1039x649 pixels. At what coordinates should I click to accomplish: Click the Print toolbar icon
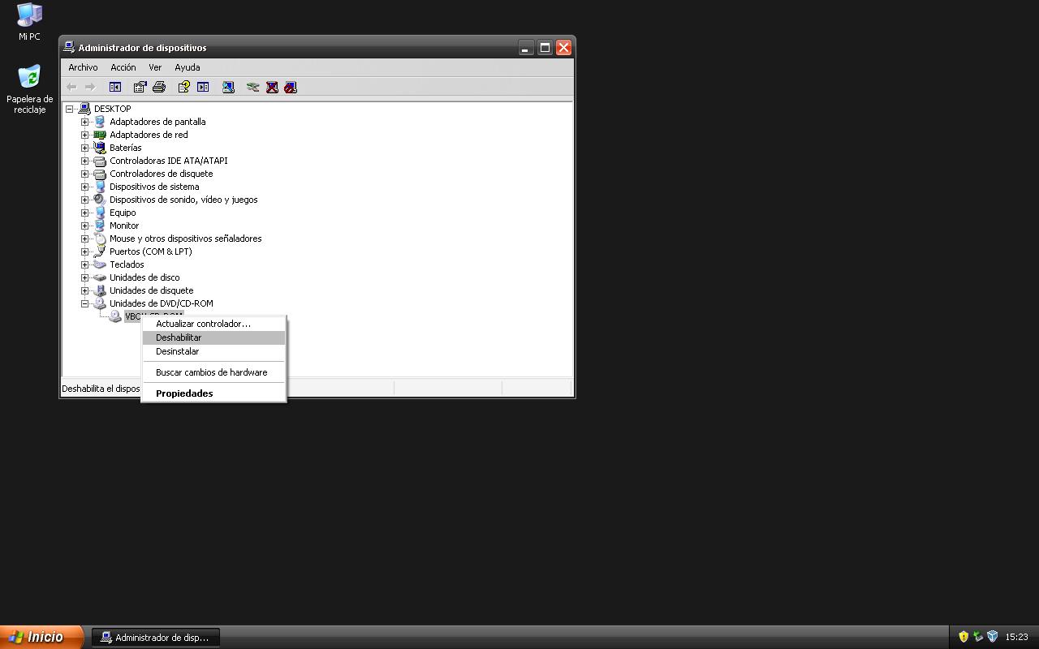point(159,87)
